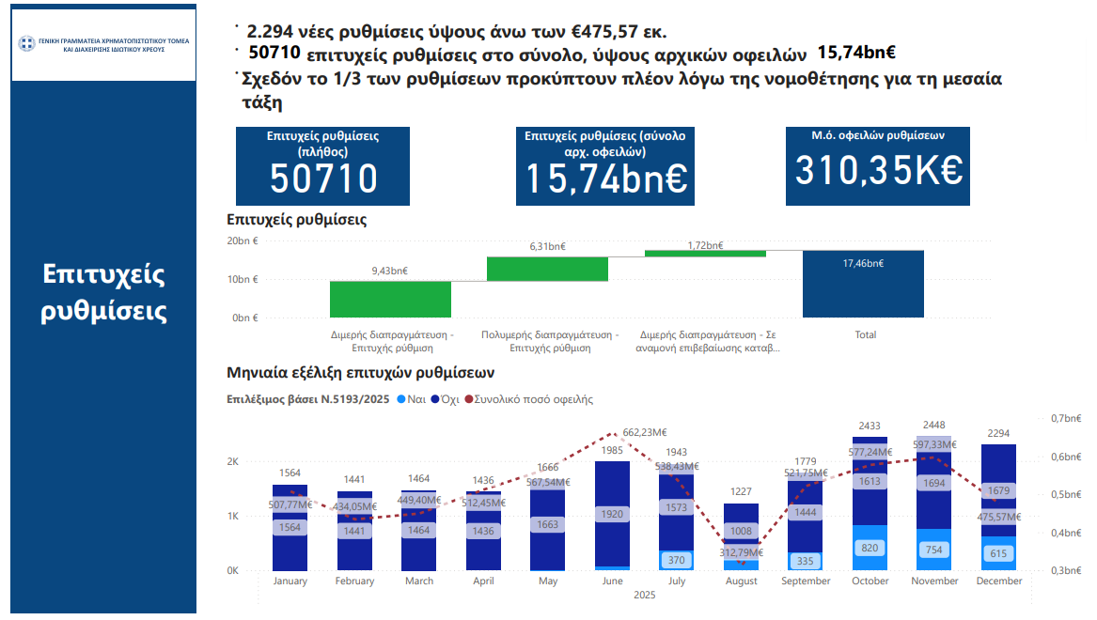Open the 310,35K€ average debt card
1097x620 pixels.
tap(878, 166)
